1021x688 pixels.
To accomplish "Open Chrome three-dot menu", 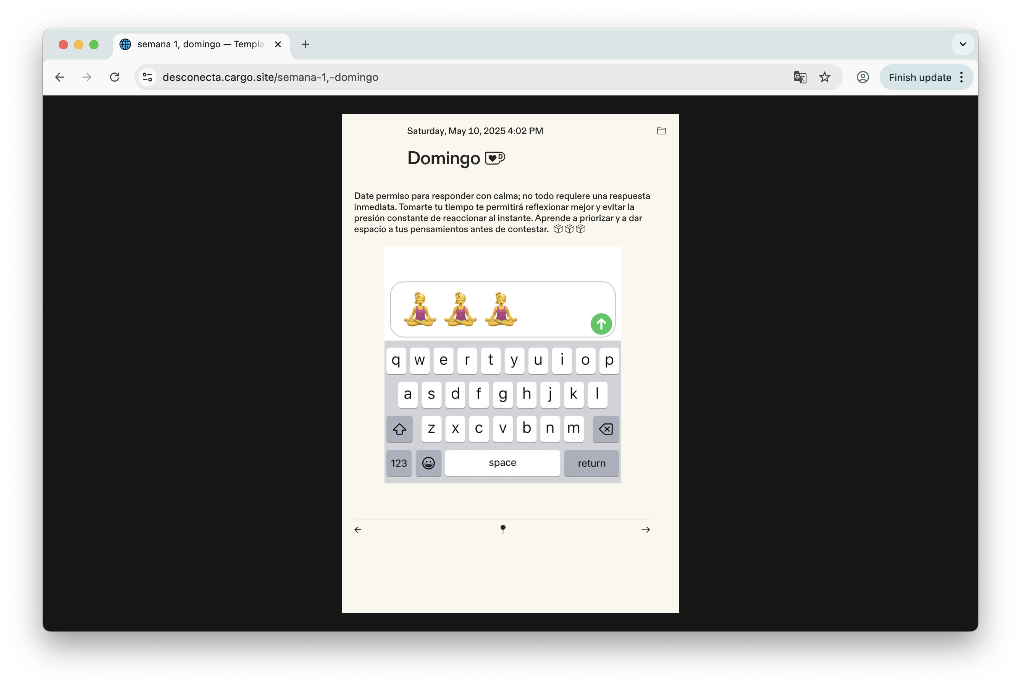I will 961,77.
